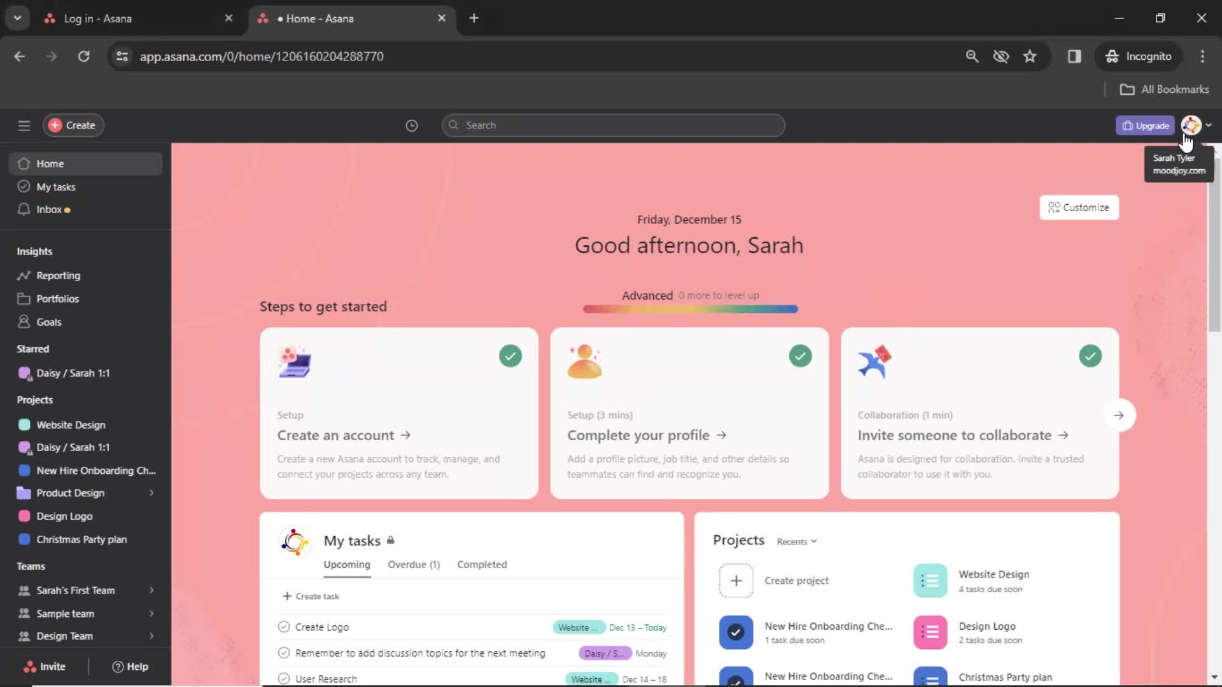Open the Recents dropdown in Projects
The image size is (1222, 687).
797,541
